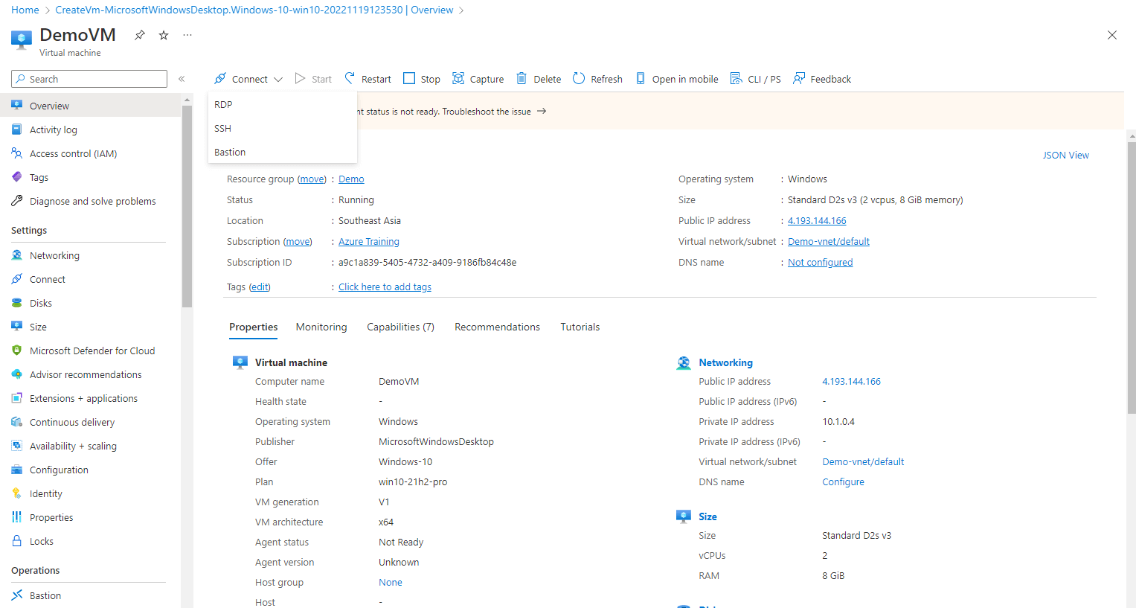Select Overview in sidebar
The height and width of the screenshot is (608, 1136).
coord(91,106)
